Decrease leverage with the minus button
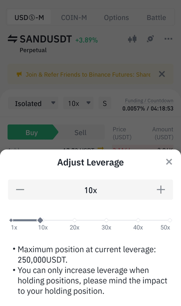The height and width of the screenshot is (306, 181). pos(20,189)
